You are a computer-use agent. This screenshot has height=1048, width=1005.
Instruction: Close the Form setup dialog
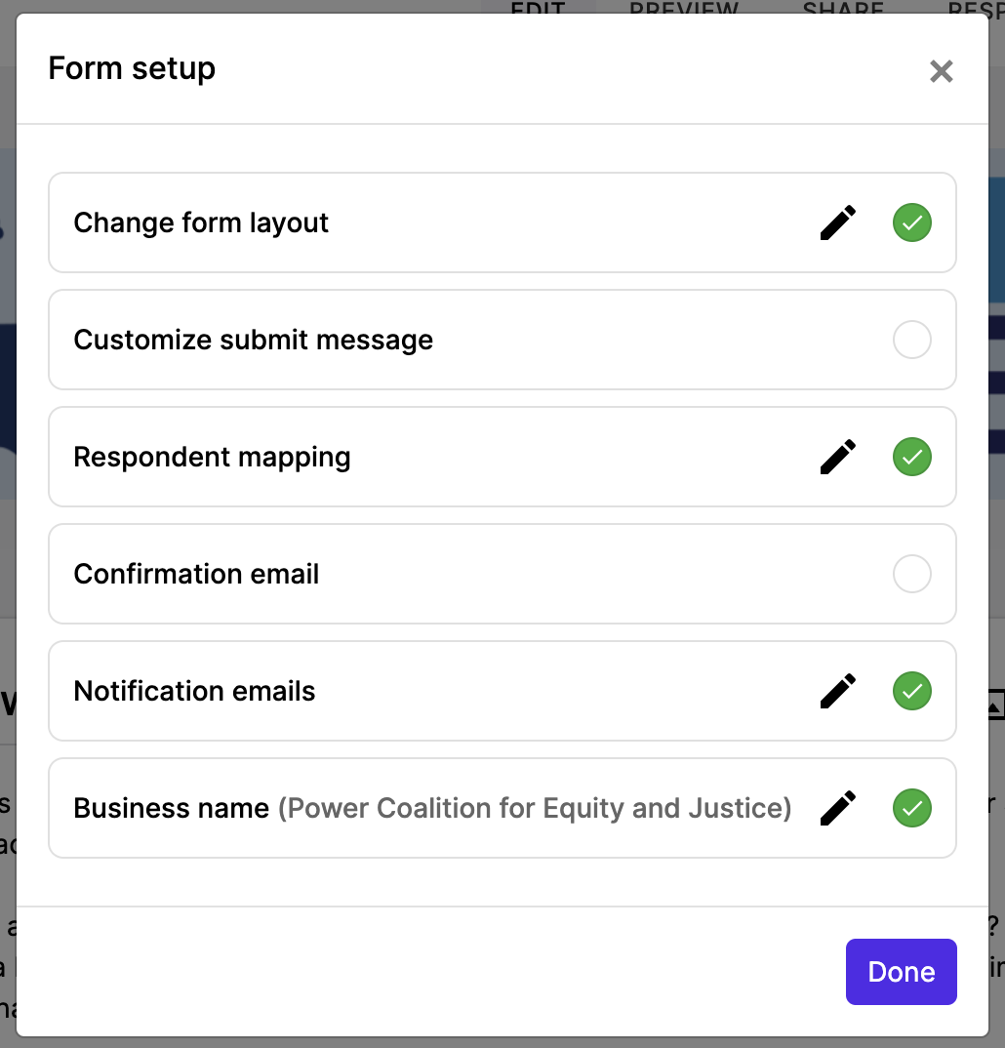(x=941, y=71)
